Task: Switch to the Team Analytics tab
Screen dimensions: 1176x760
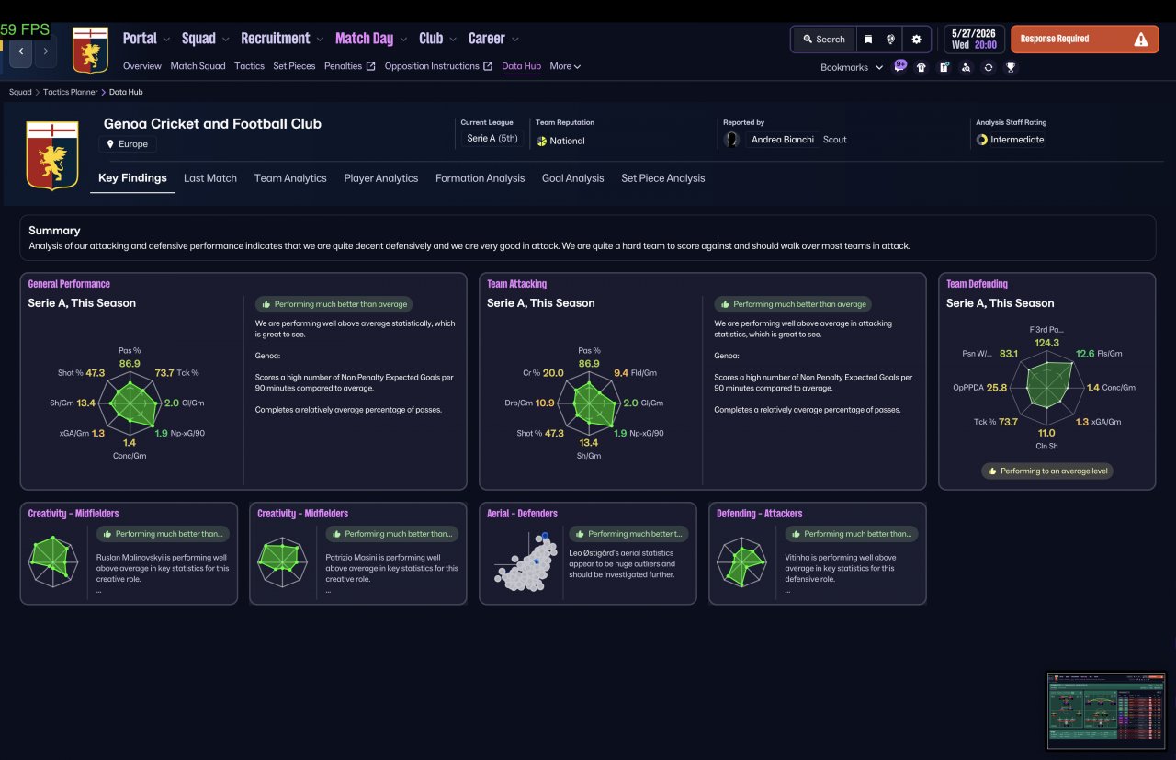Action: pos(290,178)
